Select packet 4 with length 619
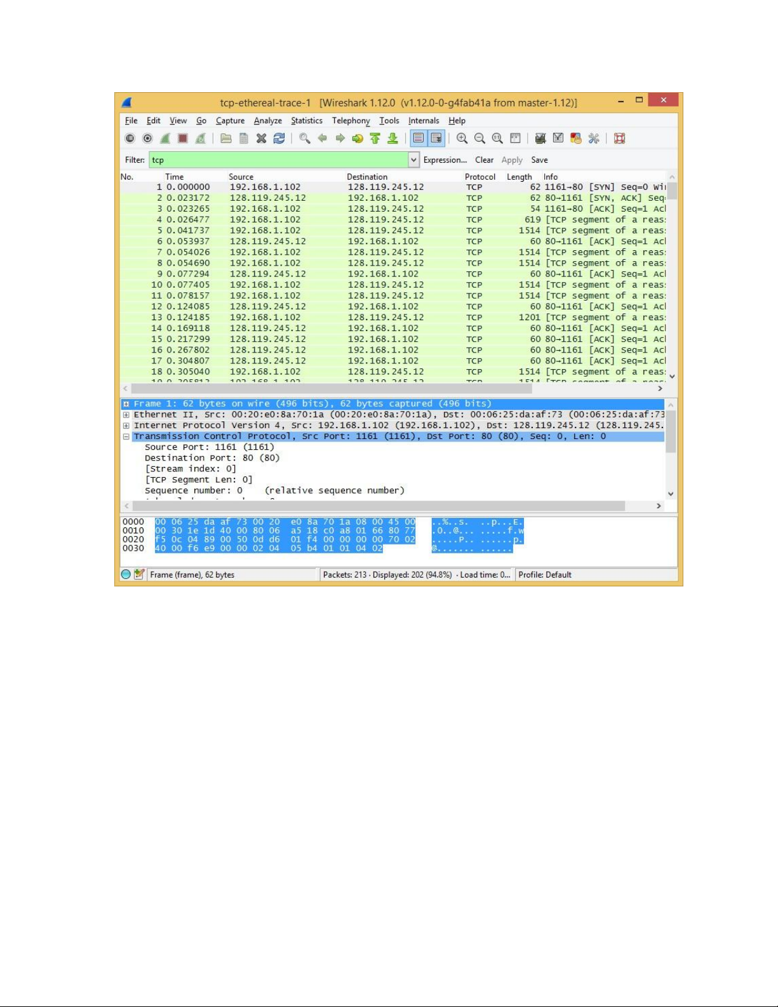This screenshot has height=1007, width=778. click(x=393, y=220)
